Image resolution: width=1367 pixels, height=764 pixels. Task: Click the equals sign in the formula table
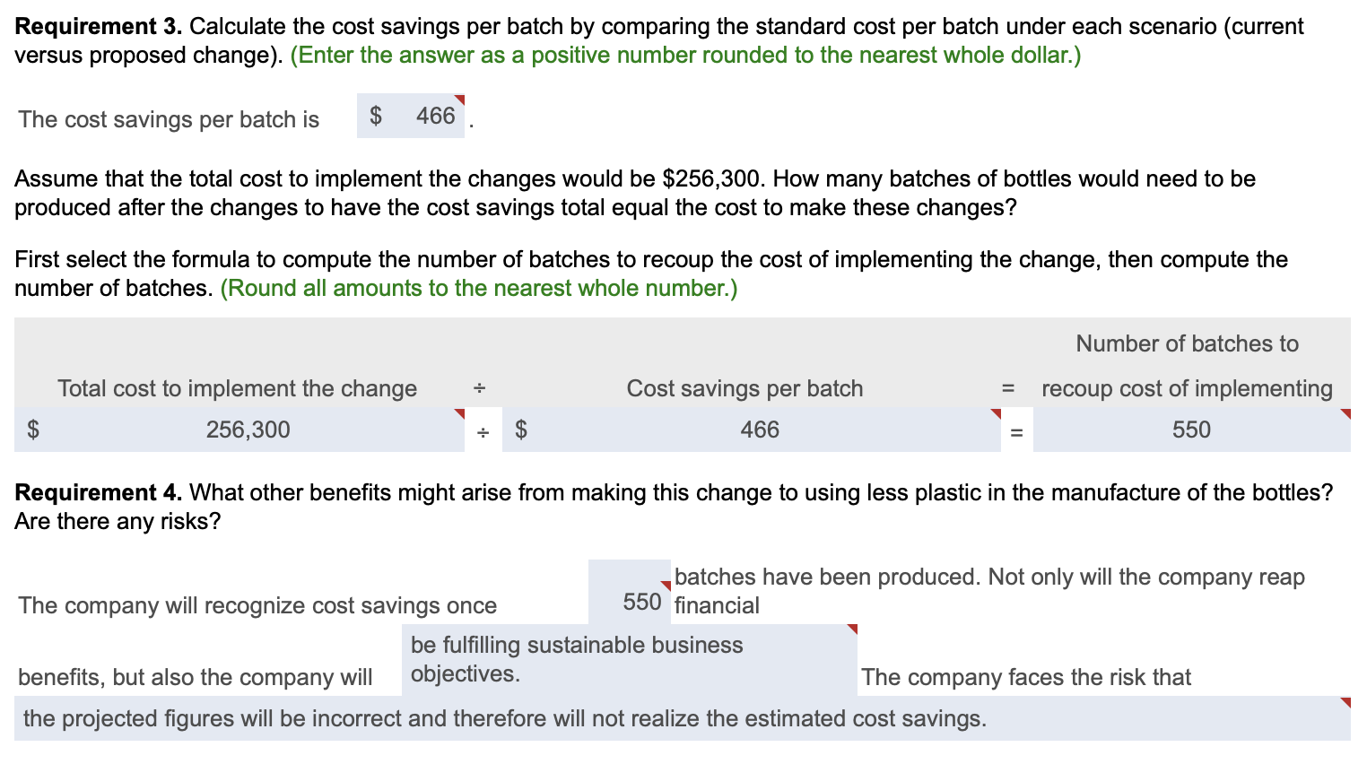click(x=1017, y=431)
